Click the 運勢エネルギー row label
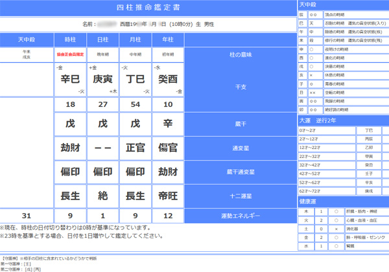Viewport: 389px width, 272px height. tap(241, 216)
